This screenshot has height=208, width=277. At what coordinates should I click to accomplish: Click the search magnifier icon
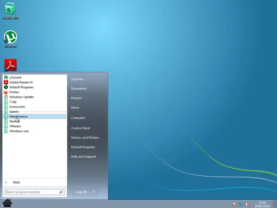coord(61,192)
